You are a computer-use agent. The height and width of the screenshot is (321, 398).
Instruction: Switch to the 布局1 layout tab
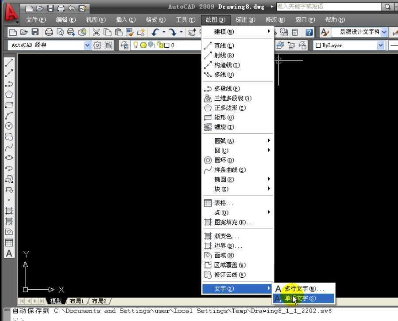77,301
